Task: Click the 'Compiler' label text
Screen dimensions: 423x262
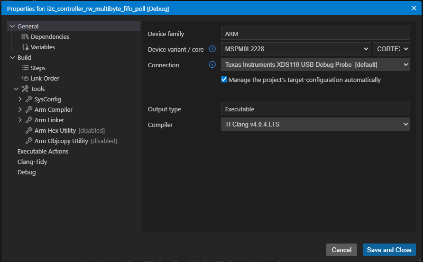Action: (160, 125)
